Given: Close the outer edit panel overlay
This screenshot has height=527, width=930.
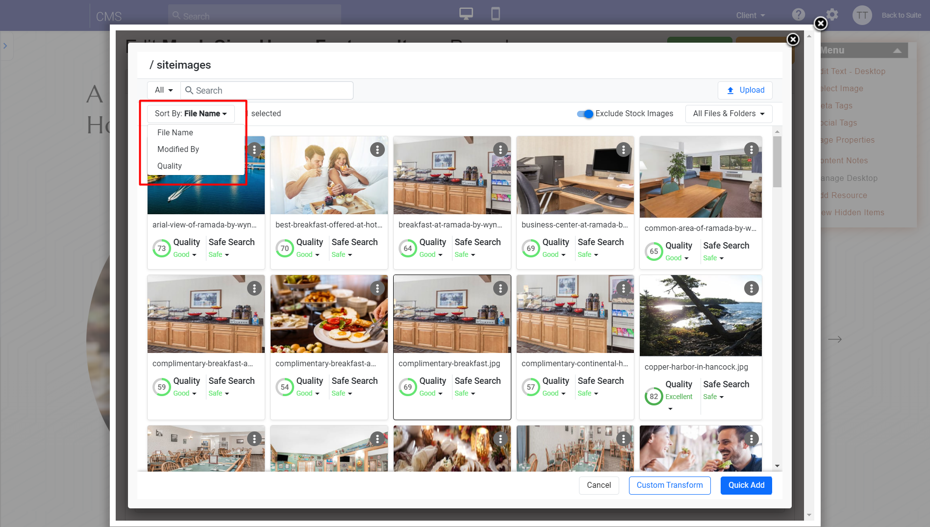Looking at the screenshot, I should coord(821,23).
